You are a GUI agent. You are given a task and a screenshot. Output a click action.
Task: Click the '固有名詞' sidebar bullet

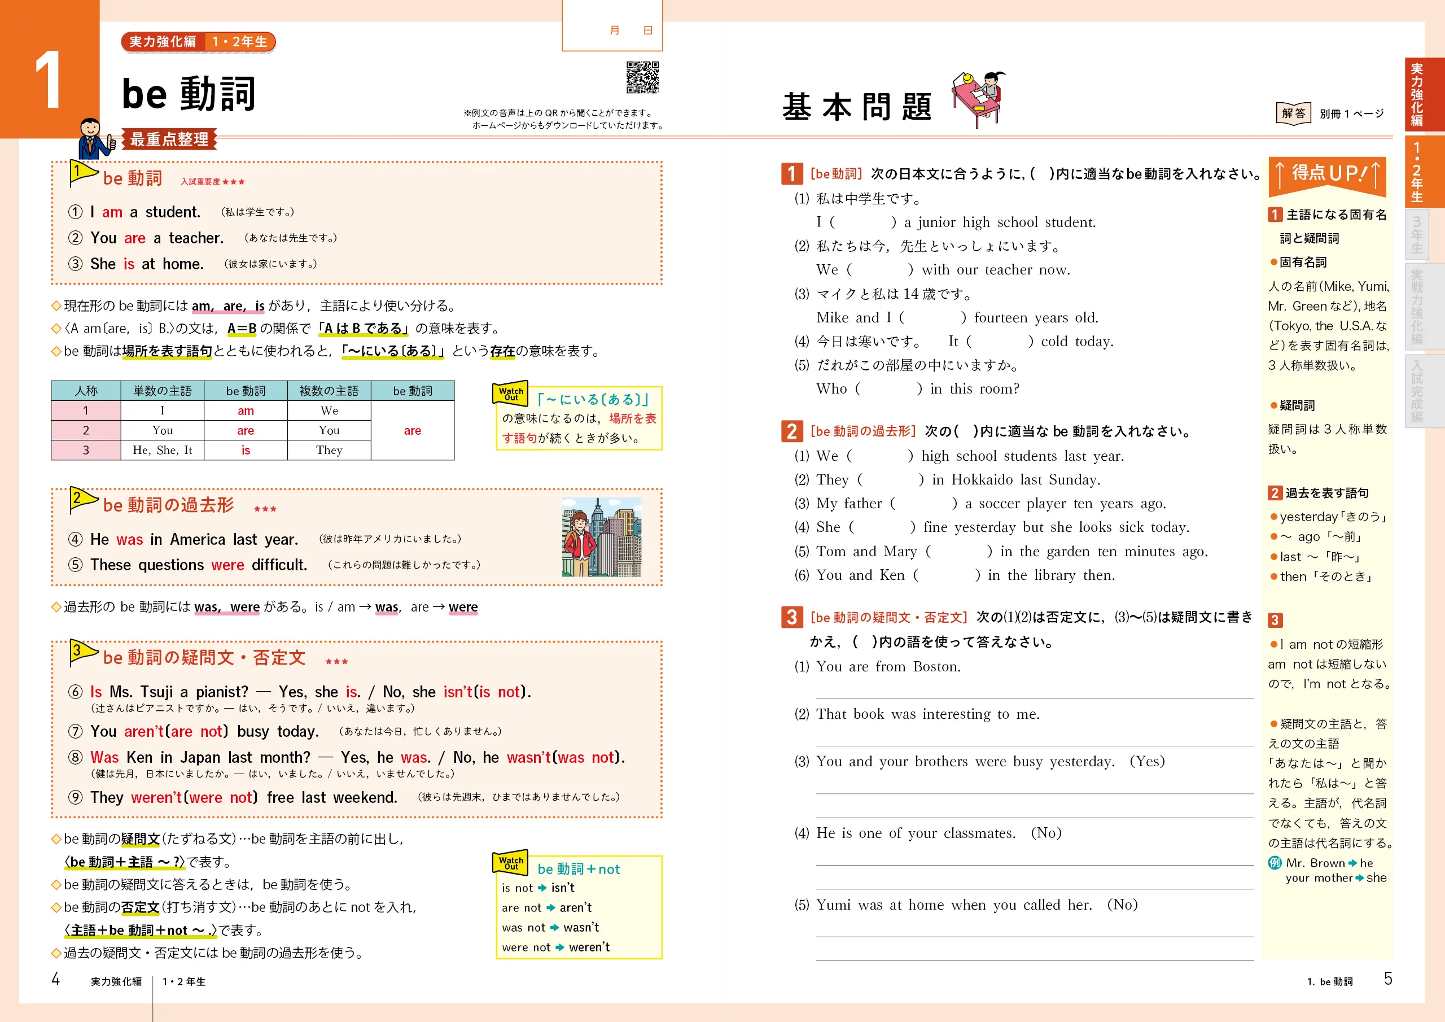(1298, 262)
